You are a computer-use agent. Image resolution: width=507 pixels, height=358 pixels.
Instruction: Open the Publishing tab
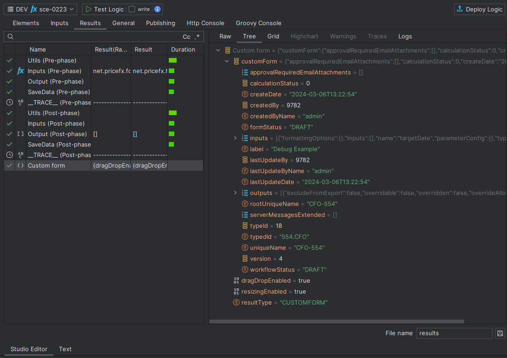tap(161, 23)
